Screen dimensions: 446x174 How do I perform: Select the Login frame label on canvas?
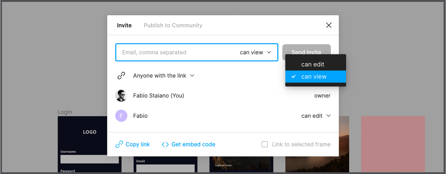click(65, 112)
